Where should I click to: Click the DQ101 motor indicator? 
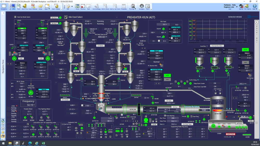(x=164, y=29)
